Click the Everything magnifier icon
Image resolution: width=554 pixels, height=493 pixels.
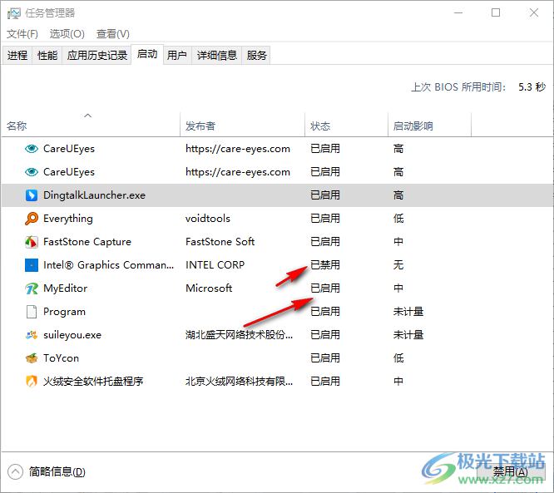pos(32,219)
